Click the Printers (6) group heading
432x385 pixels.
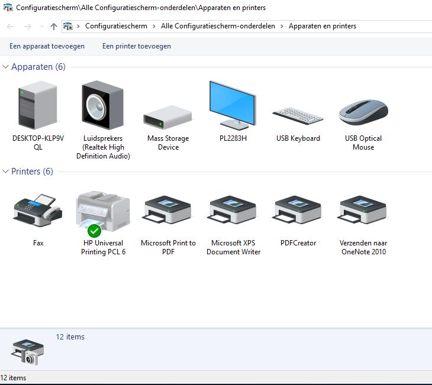pos(32,172)
